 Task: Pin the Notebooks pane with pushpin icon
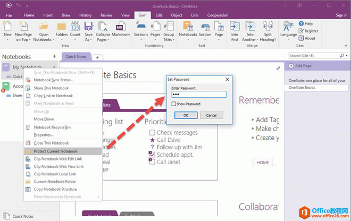[54, 56]
